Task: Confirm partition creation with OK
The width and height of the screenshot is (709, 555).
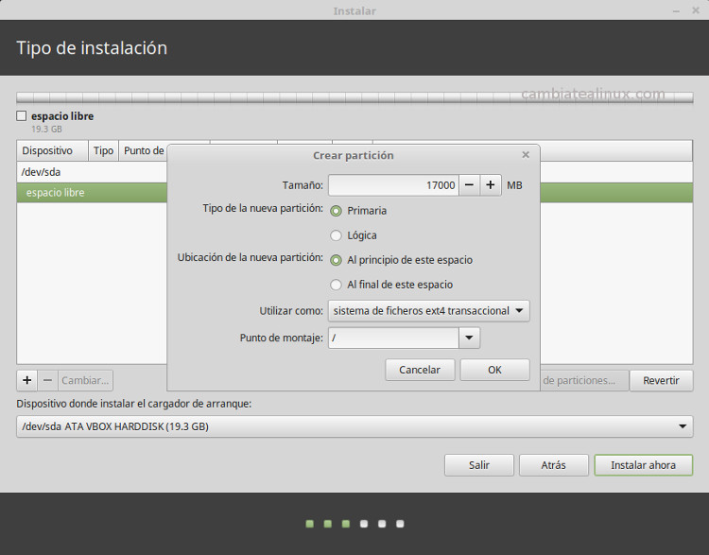Action: point(494,370)
